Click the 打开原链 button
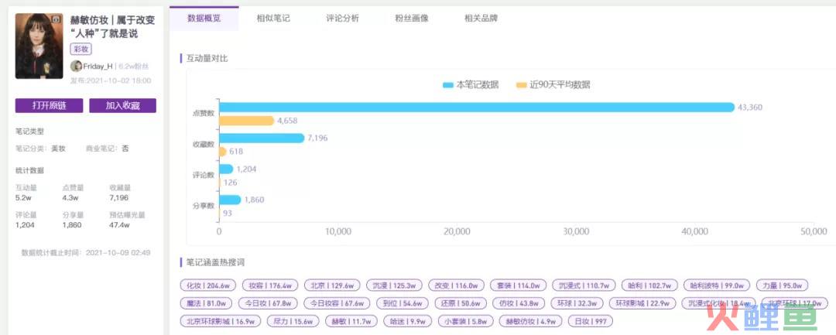This screenshot has height=335, width=836. tap(49, 105)
